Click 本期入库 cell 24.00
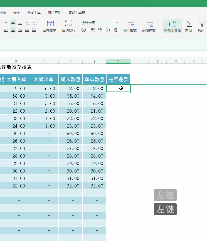Viewport: 207px width, 241px height. 16,126
